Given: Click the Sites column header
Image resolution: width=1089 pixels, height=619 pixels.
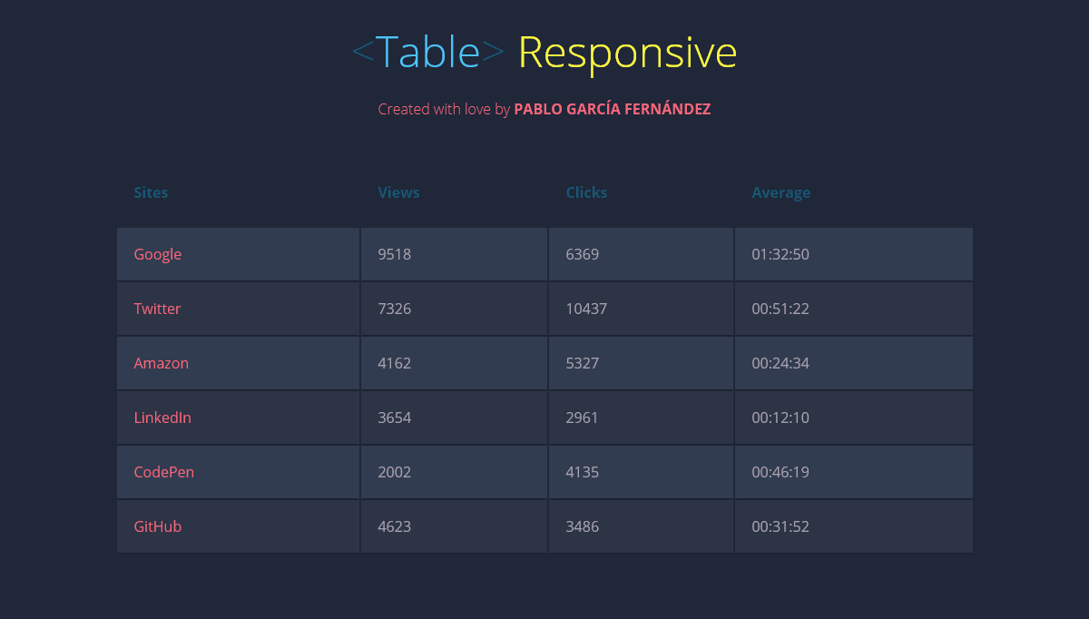Looking at the screenshot, I should 151,192.
